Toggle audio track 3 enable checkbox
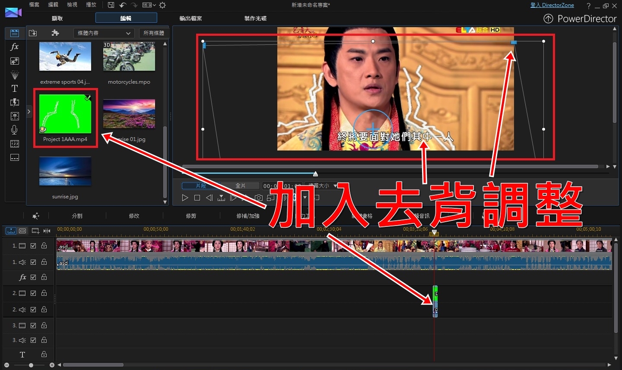The image size is (622, 370). pyautogui.click(x=33, y=340)
